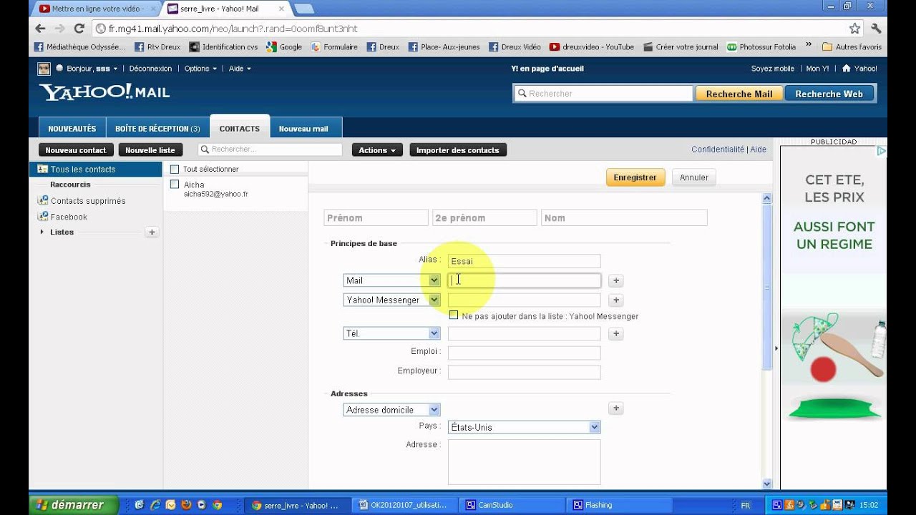Click the Enregistrer button
This screenshot has width=916, height=515.
point(635,177)
